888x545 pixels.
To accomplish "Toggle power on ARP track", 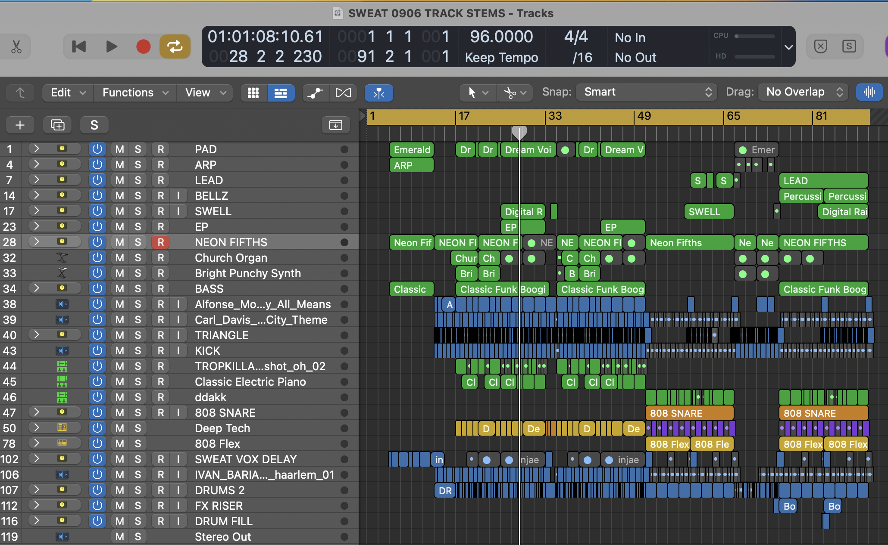I will 97,164.
